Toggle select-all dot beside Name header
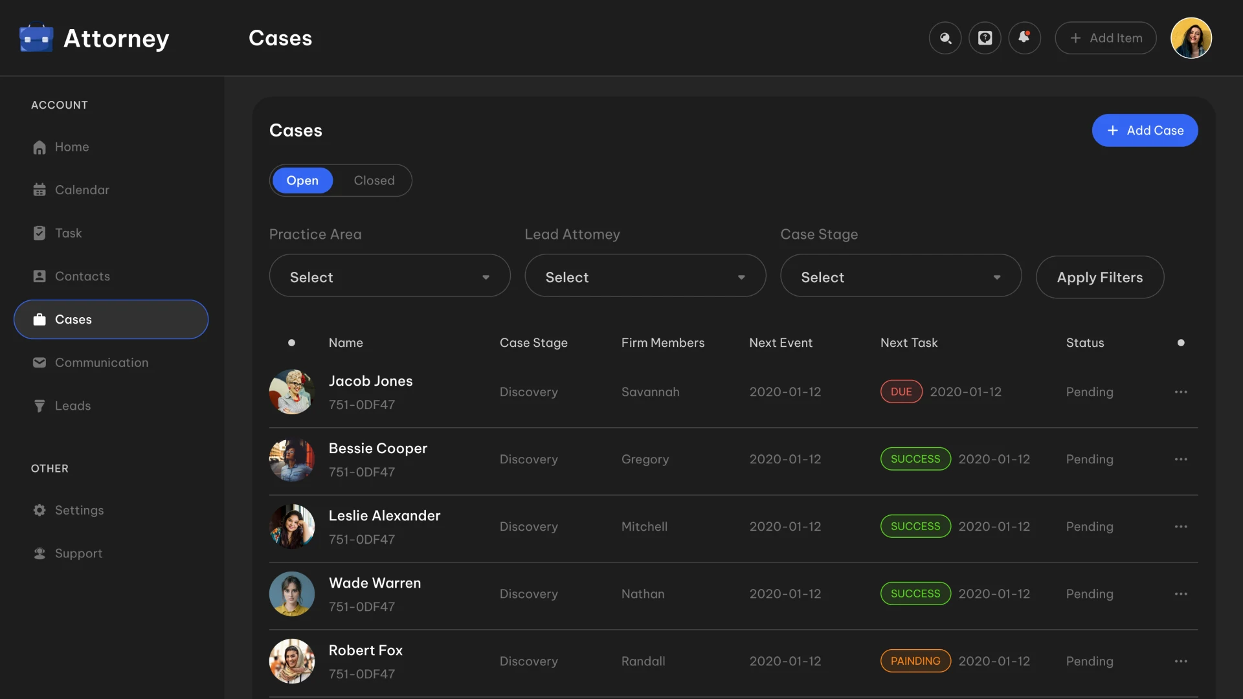The height and width of the screenshot is (699, 1243). (x=291, y=343)
